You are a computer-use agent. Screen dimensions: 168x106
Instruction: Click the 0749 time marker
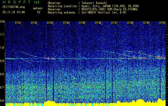click(146, 23)
